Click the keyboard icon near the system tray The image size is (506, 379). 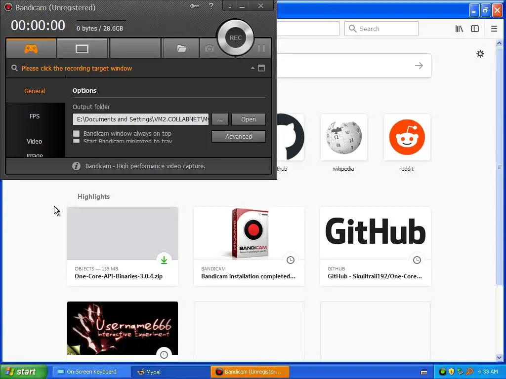coord(424,372)
